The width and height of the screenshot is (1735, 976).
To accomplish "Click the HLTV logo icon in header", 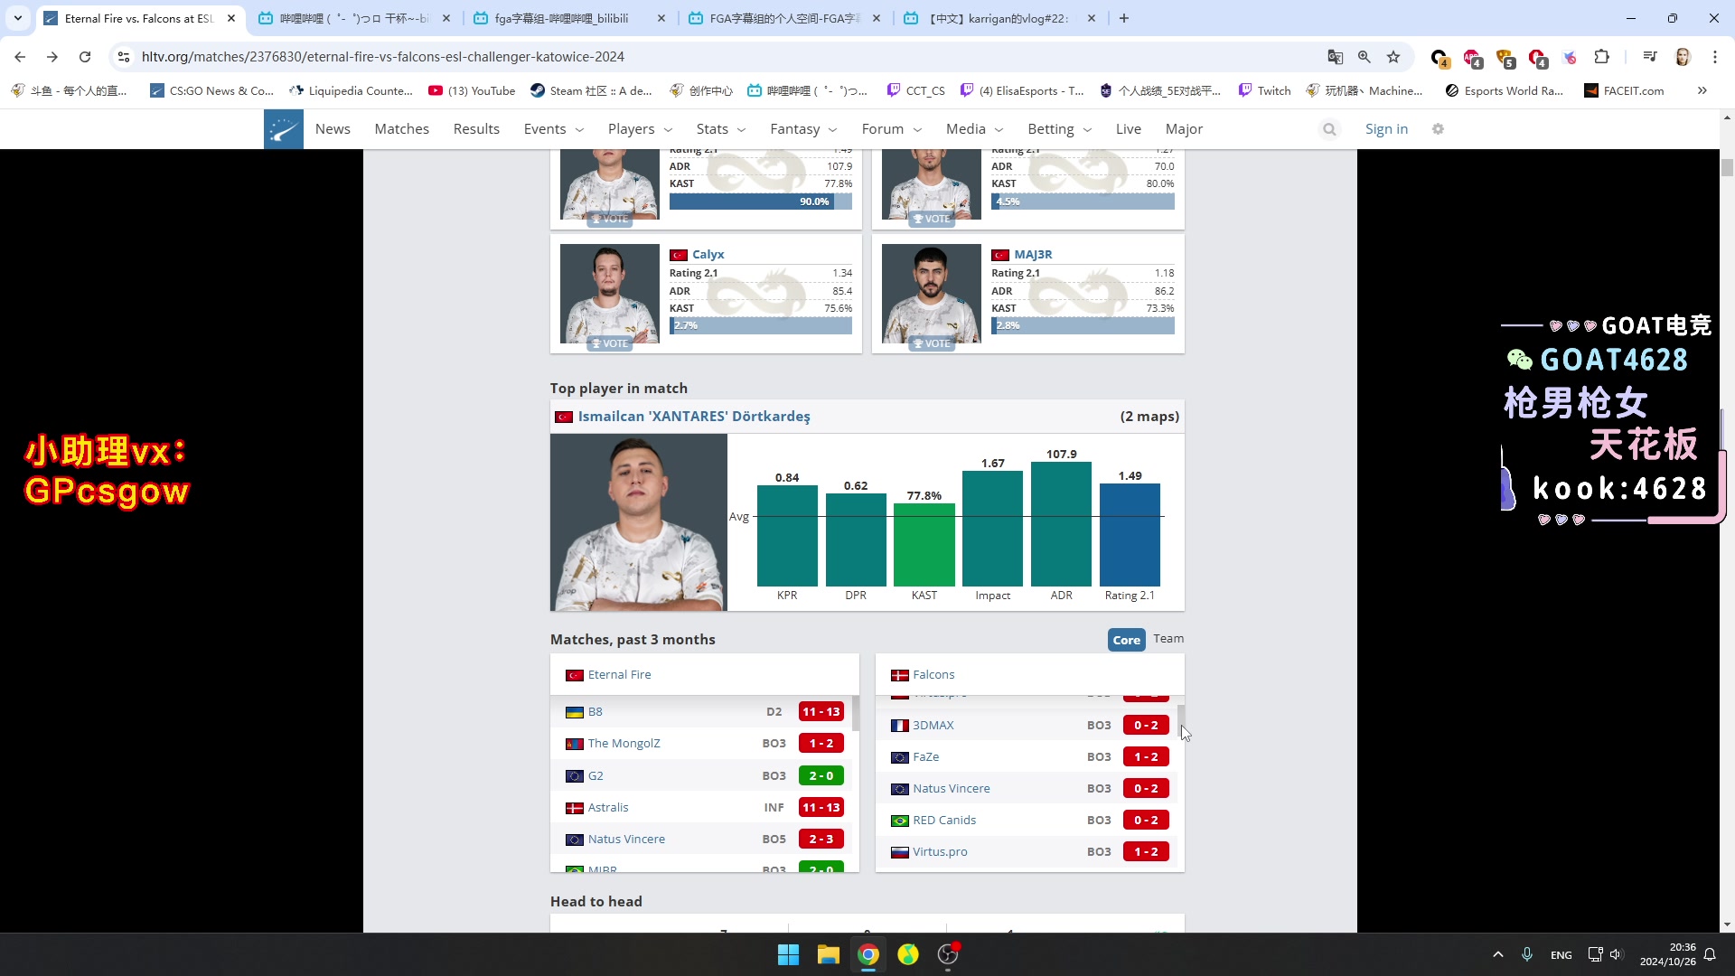I will point(283,128).
